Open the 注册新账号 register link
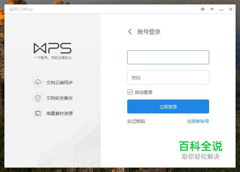 [x=198, y=121]
